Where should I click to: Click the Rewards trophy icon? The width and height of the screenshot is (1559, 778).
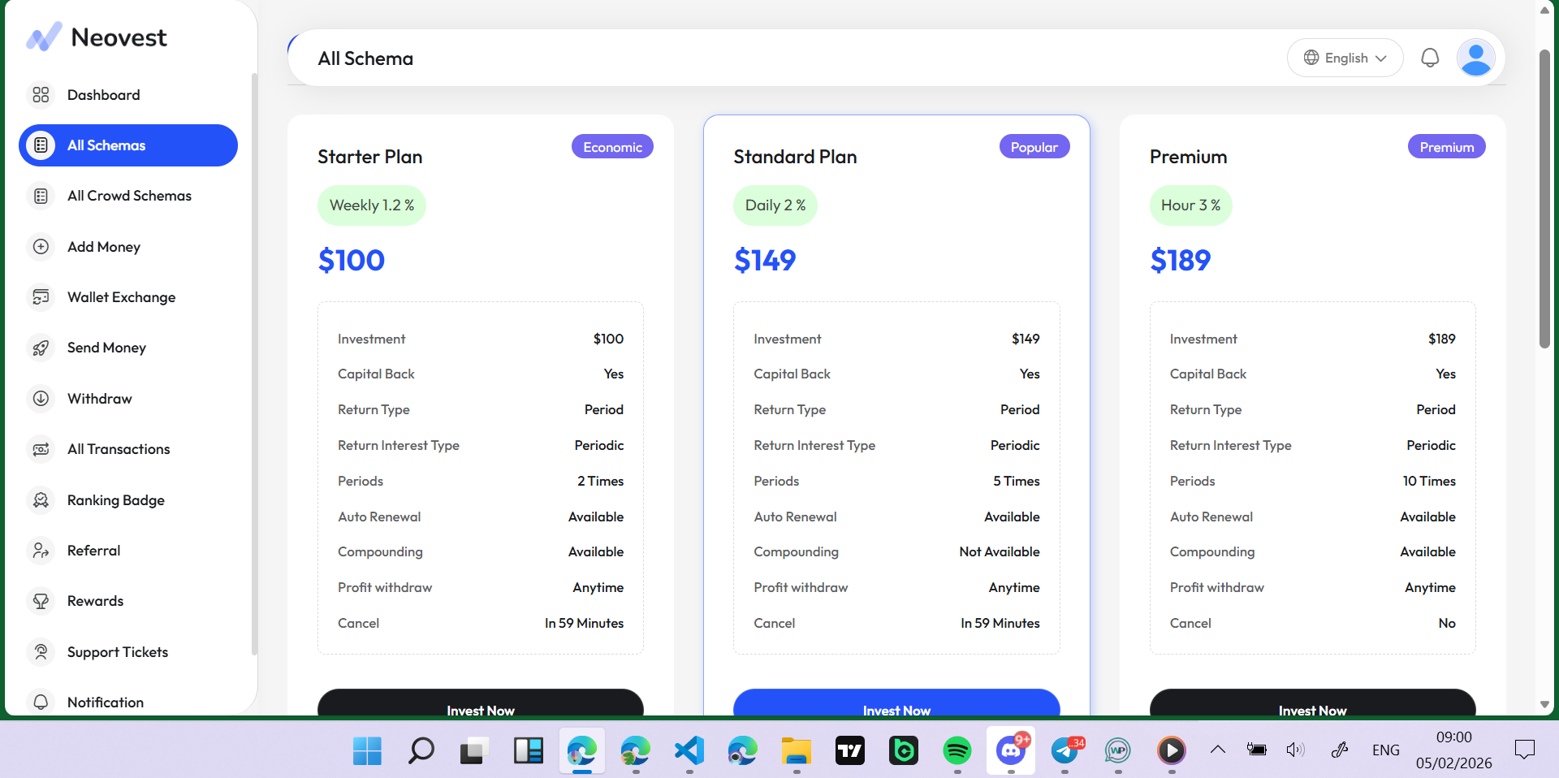coord(41,601)
